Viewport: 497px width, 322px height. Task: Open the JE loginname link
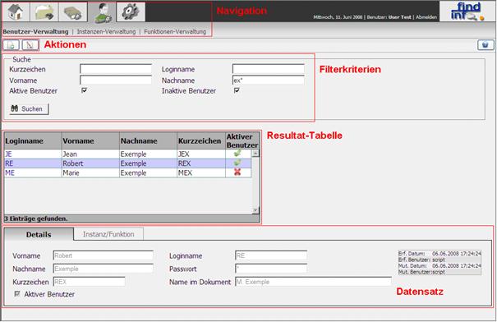pos(8,154)
